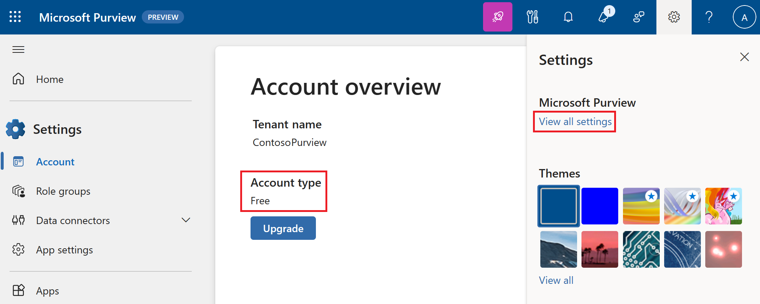Click the Microsoft Purview title
This screenshot has height=304, width=760.
tap(87, 17)
